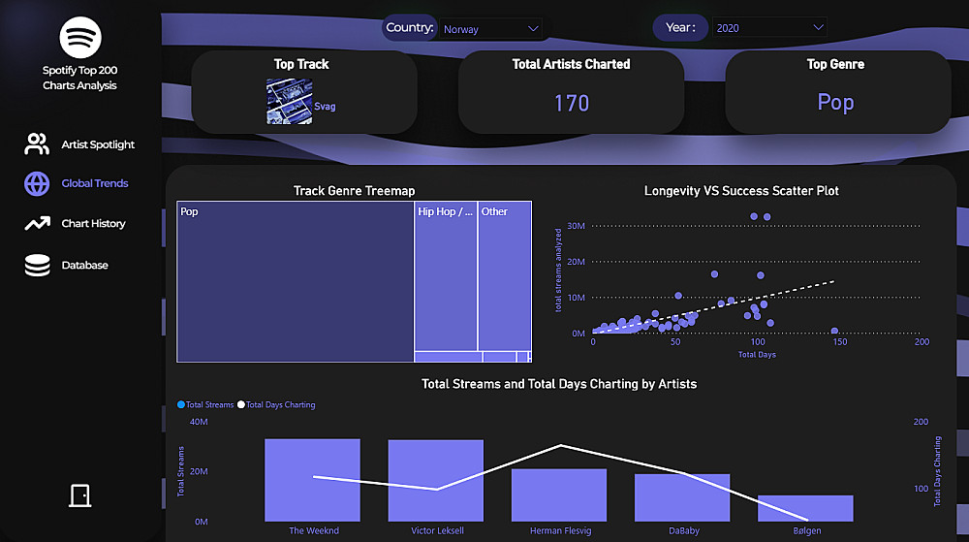Open the Year dropdown showing 2020

[x=768, y=28]
